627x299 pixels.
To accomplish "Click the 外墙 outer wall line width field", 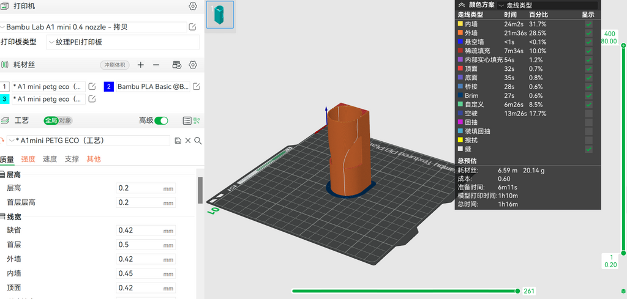I will tap(146, 259).
